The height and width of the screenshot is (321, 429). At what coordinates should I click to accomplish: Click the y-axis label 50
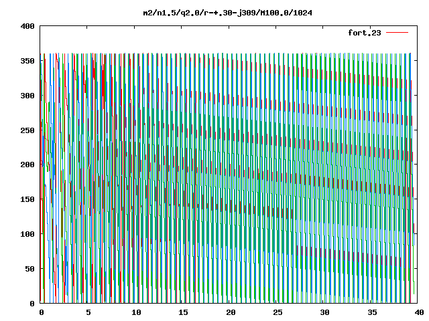tap(29, 269)
